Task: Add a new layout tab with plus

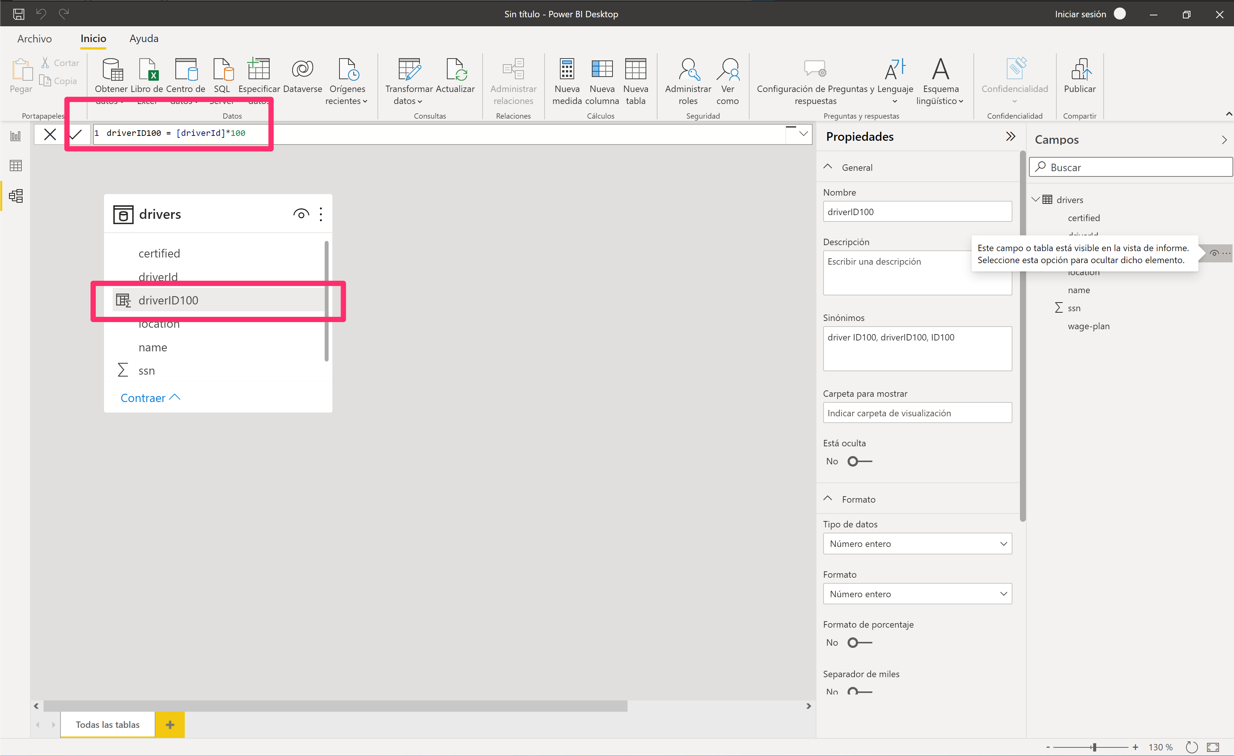Action: point(170,724)
